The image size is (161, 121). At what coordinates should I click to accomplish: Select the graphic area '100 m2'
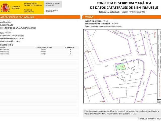105,21
